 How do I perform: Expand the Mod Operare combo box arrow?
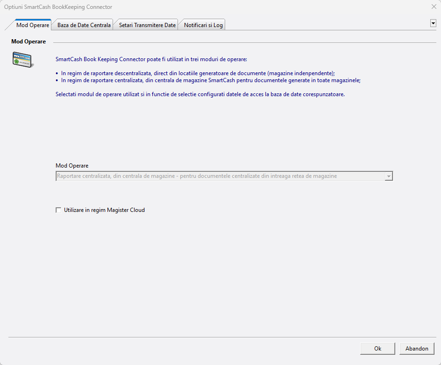pyautogui.click(x=389, y=176)
